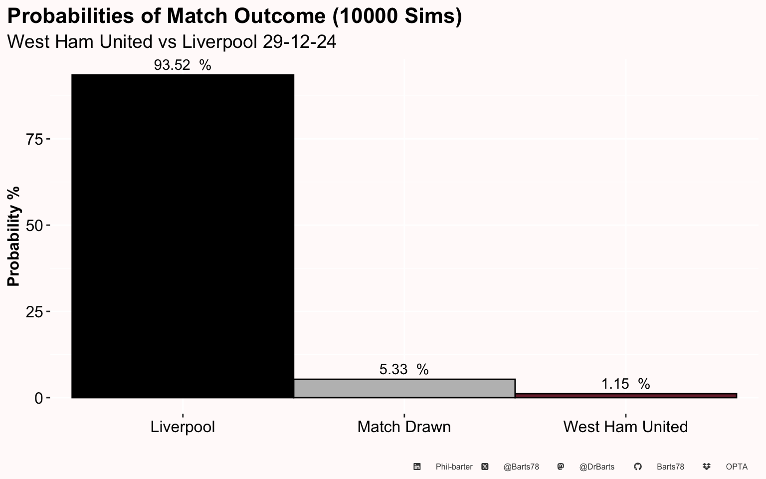This screenshot has width=766, height=479.
Task: Click the 5.33 % value label
Action: 404,369
